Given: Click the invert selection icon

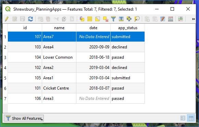Looking at the screenshot, I should click(98, 19).
